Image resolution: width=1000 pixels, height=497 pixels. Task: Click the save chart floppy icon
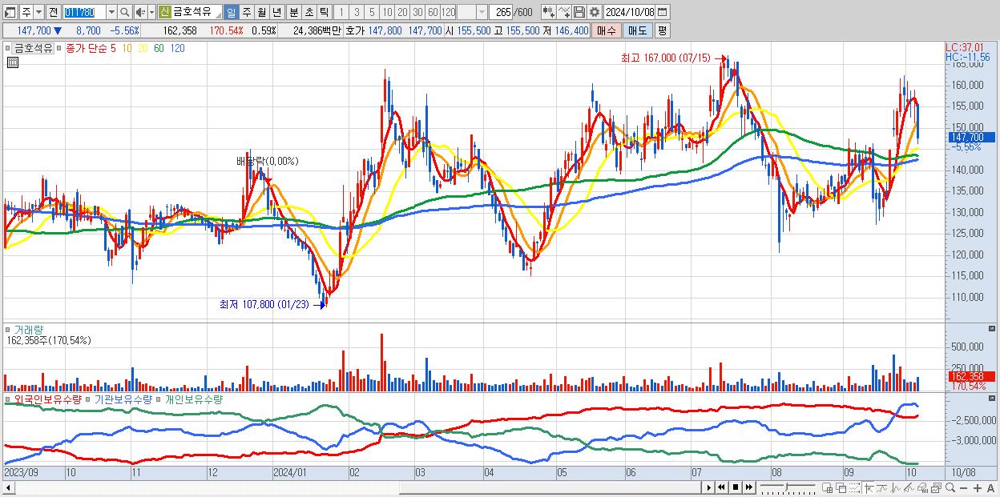click(579, 13)
